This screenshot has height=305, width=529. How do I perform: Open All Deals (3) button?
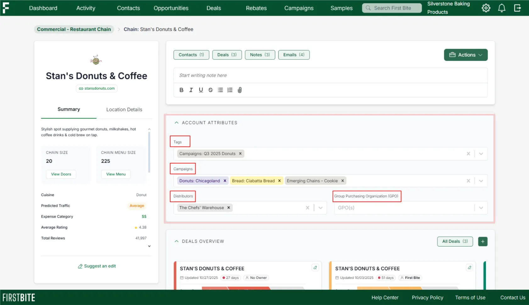point(455,241)
